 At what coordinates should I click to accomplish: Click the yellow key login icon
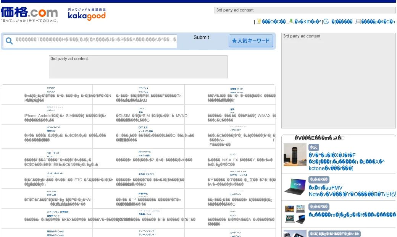259,21
